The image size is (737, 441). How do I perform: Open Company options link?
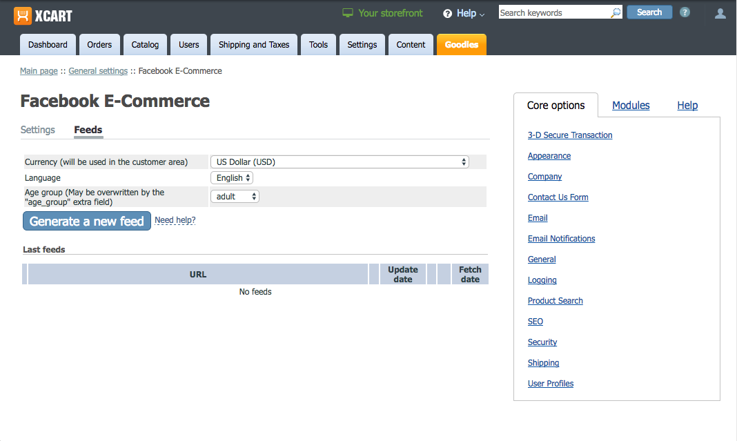coord(544,176)
